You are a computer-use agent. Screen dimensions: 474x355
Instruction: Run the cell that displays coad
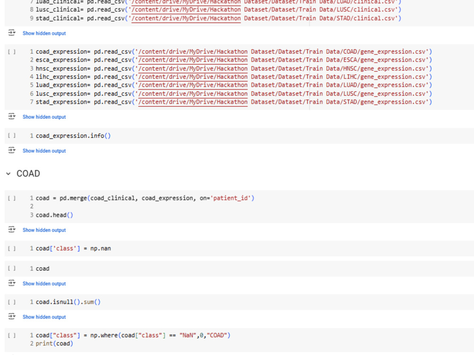coord(12,268)
